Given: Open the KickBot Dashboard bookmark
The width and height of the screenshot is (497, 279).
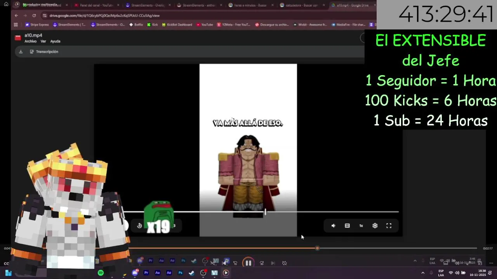Looking at the screenshot, I should 177,24.
